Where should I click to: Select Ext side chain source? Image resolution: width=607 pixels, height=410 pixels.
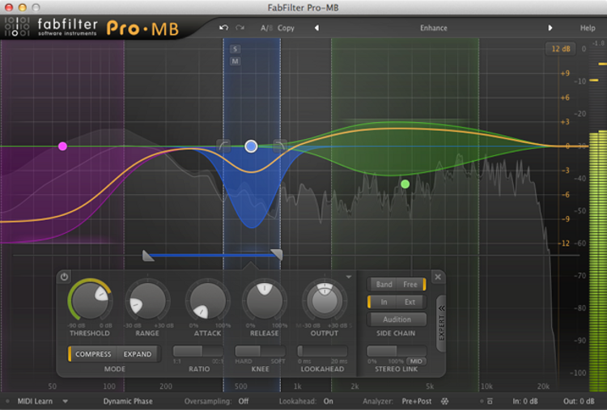tap(410, 302)
